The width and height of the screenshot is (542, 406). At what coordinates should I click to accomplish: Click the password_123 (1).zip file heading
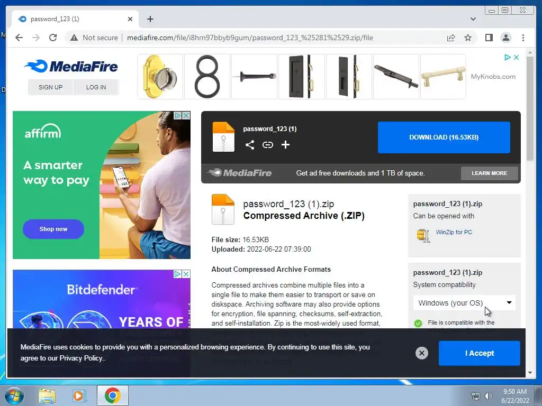[x=288, y=204]
